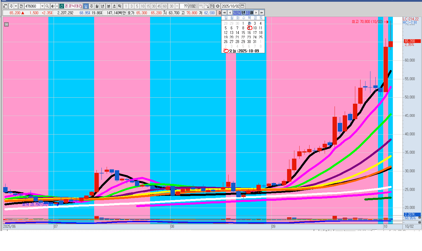Click the 온코닉테라 stock name label
422x251 pixels.
(73, 6)
